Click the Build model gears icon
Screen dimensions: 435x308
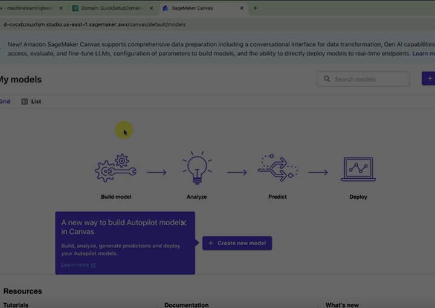pos(115,168)
